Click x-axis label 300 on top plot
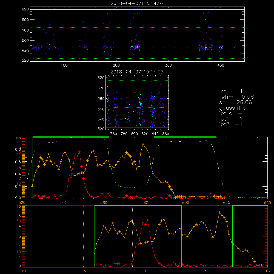Viewport: 274px width, 274px height. (169, 65)
